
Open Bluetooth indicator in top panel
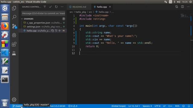point(174,2)
